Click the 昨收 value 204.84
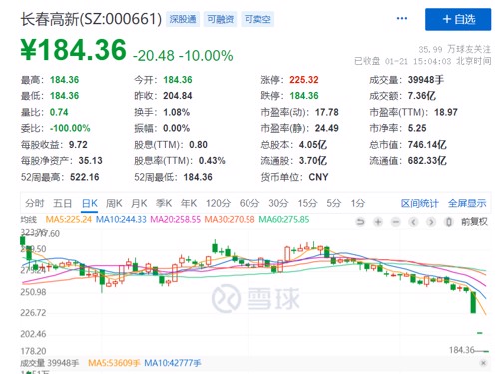Viewport: 499px width, 374px height. (x=178, y=96)
